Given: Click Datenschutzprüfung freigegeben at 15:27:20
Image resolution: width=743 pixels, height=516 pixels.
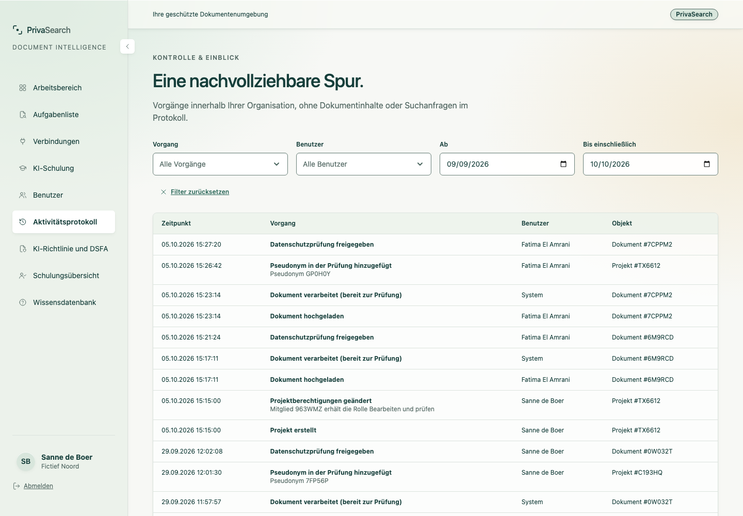Looking at the screenshot, I should point(322,245).
